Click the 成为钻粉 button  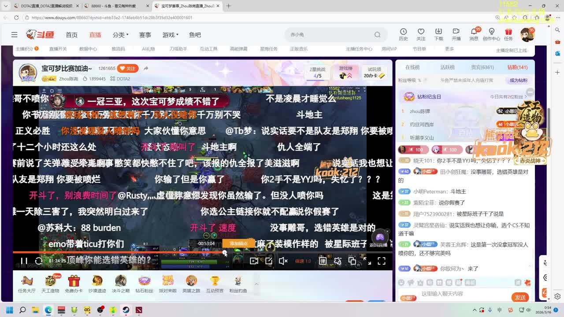pos(518,81)
